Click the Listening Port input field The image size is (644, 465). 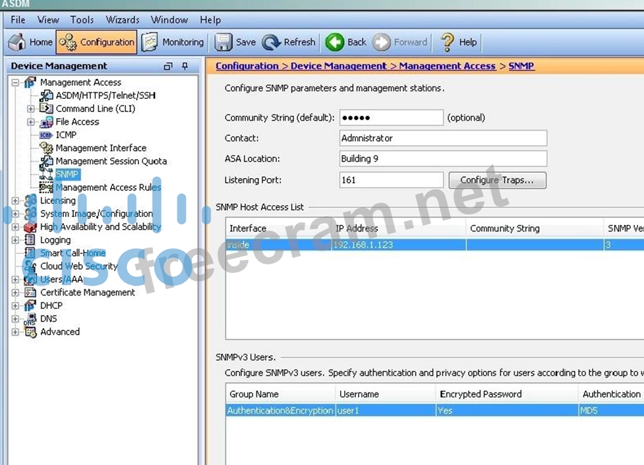point(391,180)
